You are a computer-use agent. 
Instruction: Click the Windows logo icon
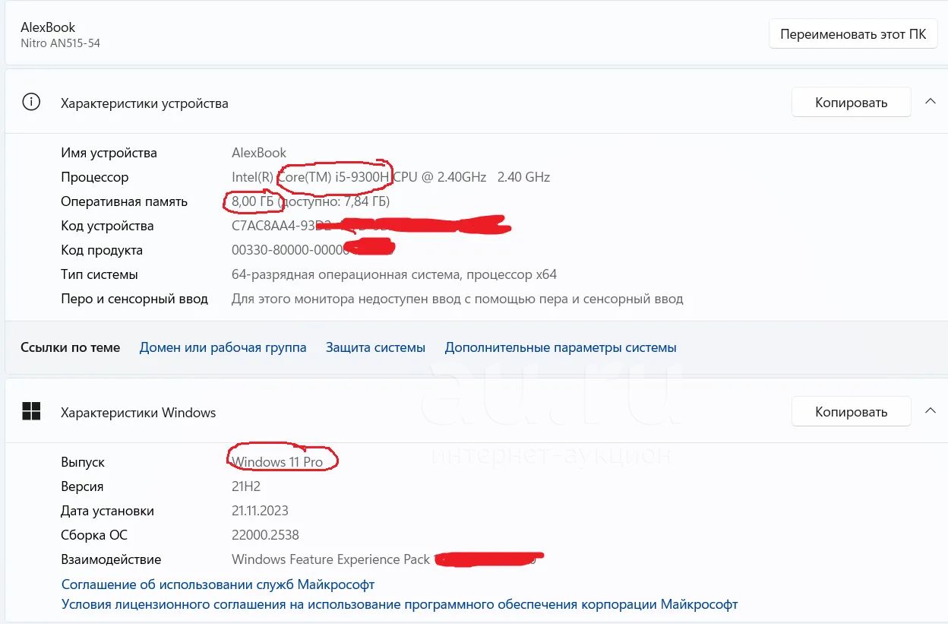click(x=31, y=412)
